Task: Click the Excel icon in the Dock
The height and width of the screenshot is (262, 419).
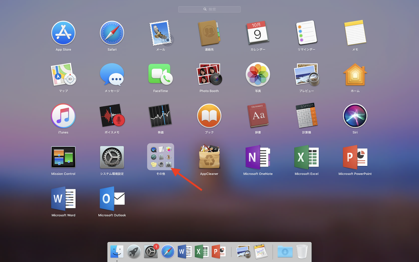Action: click(202, 252)
